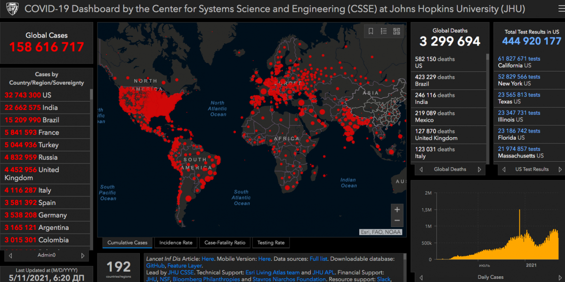The image size is (565, 282).
Task: Select Brazil row with 15 209 990 cases
Action: pos(45,120)
